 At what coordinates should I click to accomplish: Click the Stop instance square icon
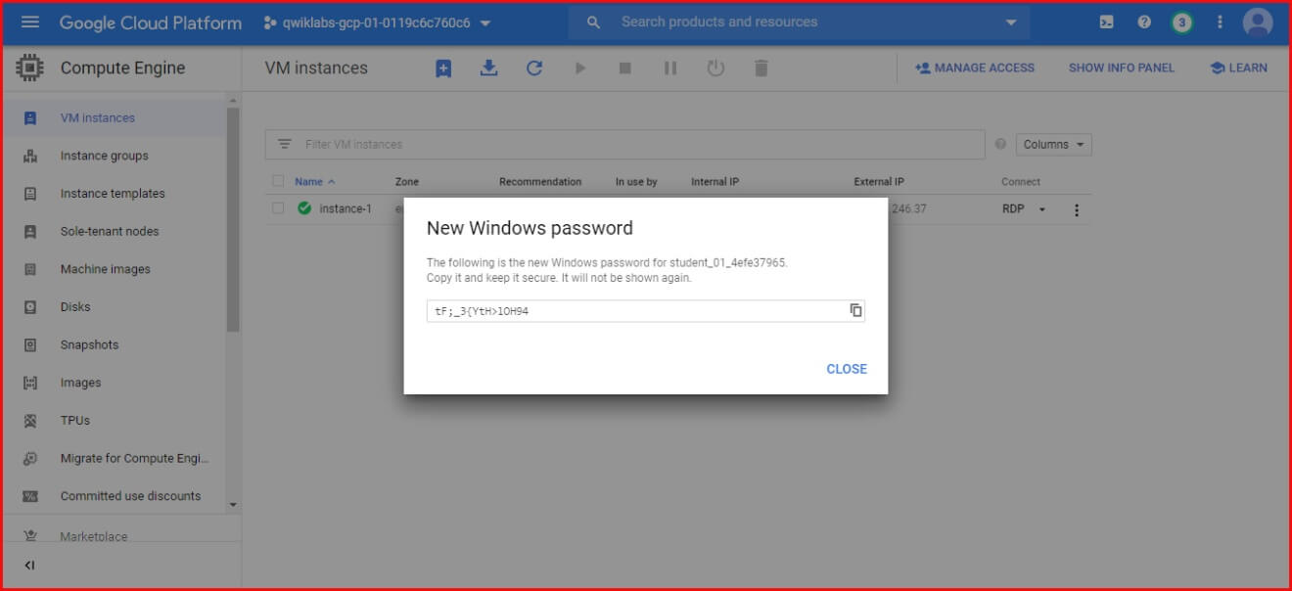(x=624, y=68)
